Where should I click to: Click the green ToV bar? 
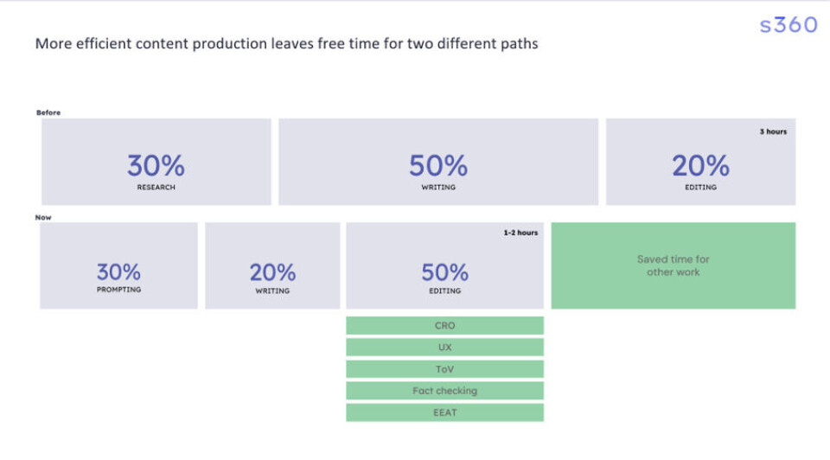pos(444,369)
